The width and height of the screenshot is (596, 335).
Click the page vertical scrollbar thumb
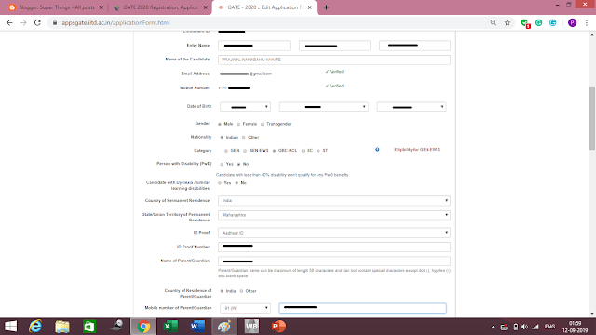click(x=592, y=118)
